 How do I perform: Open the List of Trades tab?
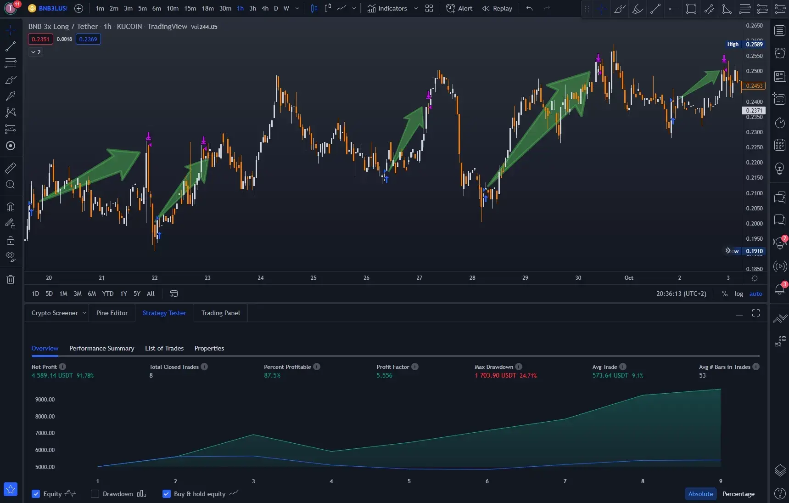(x=164, y=348)
